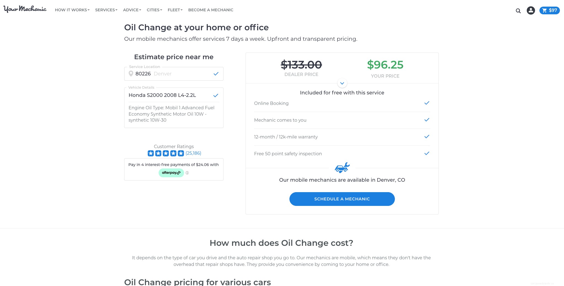
Task: Click the location pin icon beside 80226
Action: coord(131,73)
